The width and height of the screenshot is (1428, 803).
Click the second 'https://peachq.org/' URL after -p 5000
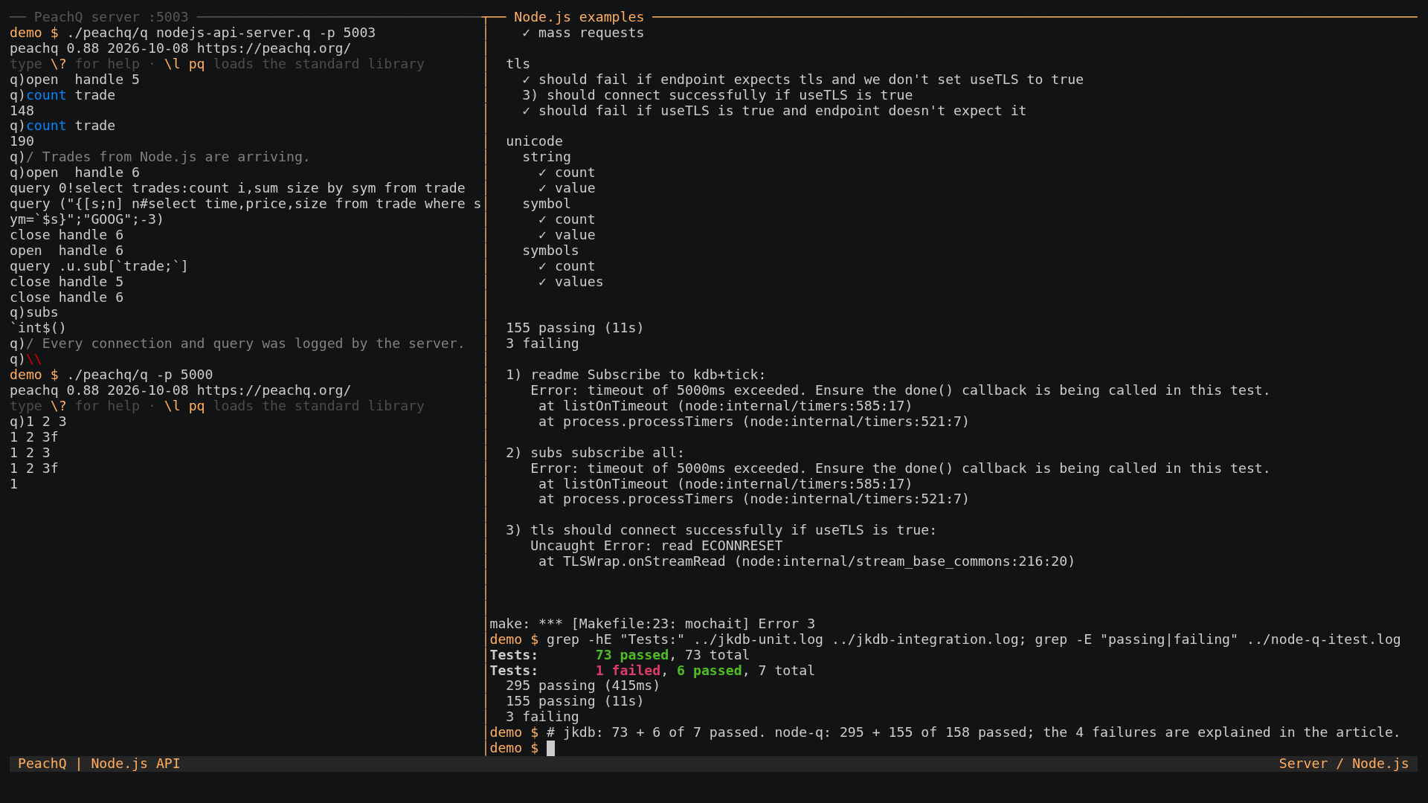pyautogui.click(x=274, y=390)
